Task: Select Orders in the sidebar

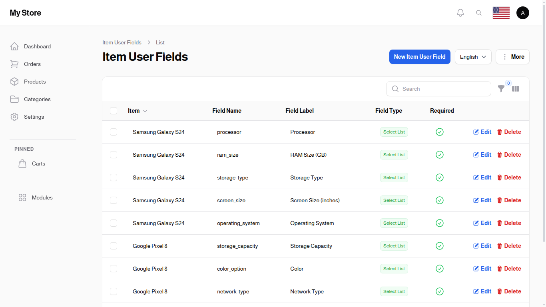Action: click(x=32, y=64)
